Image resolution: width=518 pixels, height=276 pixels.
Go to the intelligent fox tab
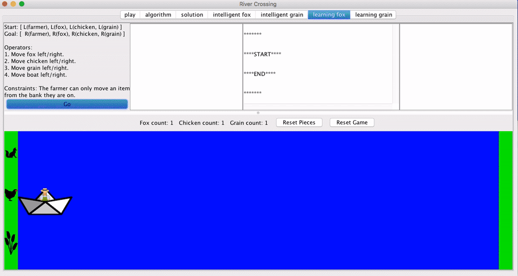click(x=232, y=15)
